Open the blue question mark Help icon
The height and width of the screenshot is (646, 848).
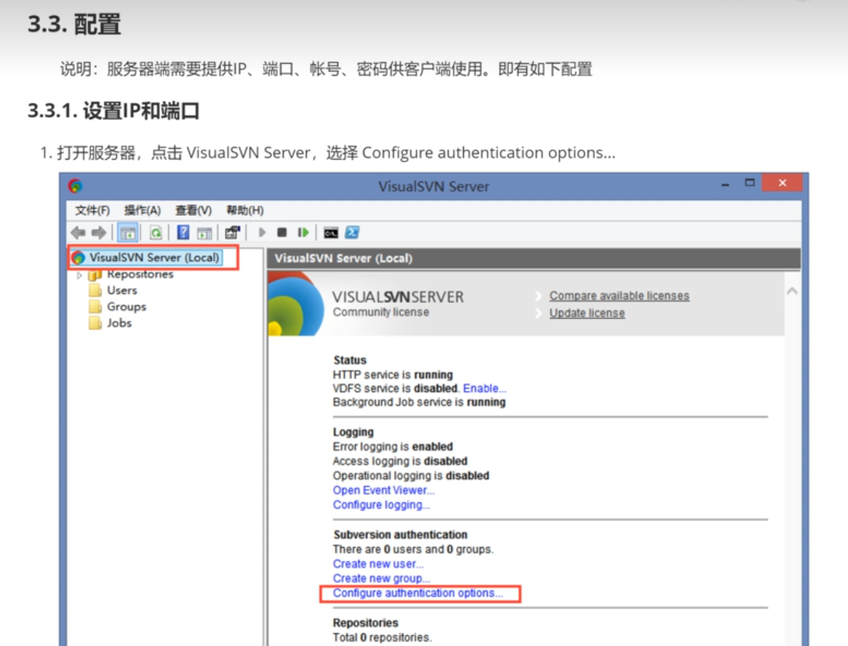(183, 233)
